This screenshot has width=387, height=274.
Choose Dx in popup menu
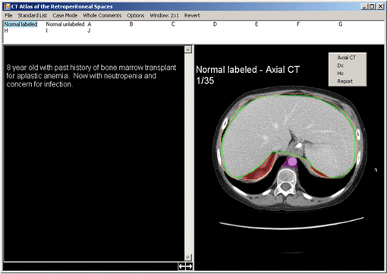(x=341, y=65)
